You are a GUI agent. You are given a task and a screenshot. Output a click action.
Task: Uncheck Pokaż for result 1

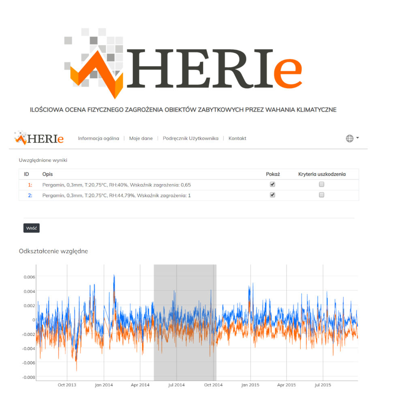pos(272,184)
